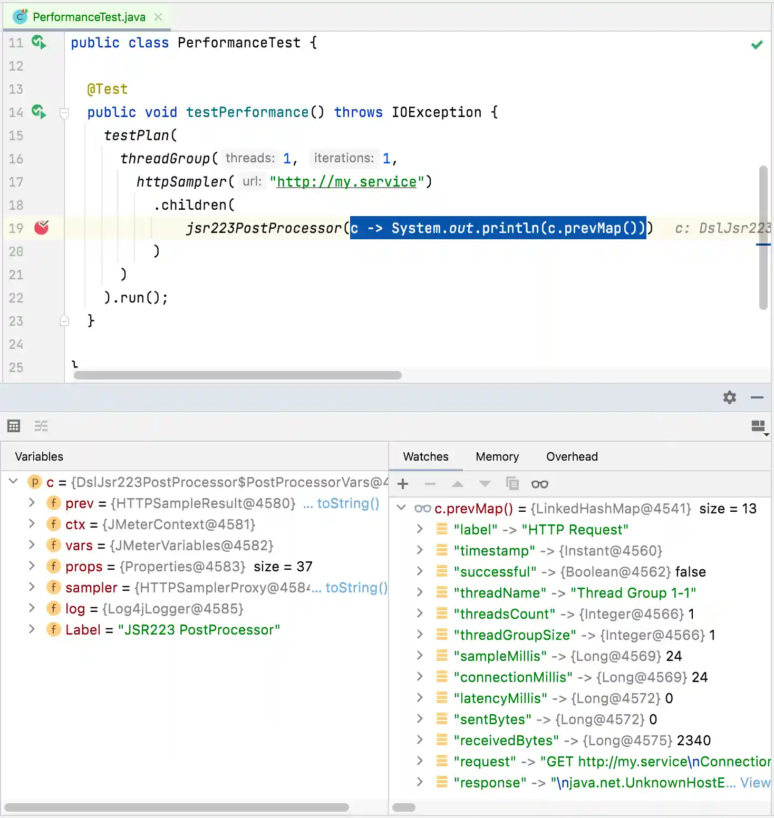Add a watch using the glasses icon
This screenshot has width=774, height=818.
tap(539, 484)
